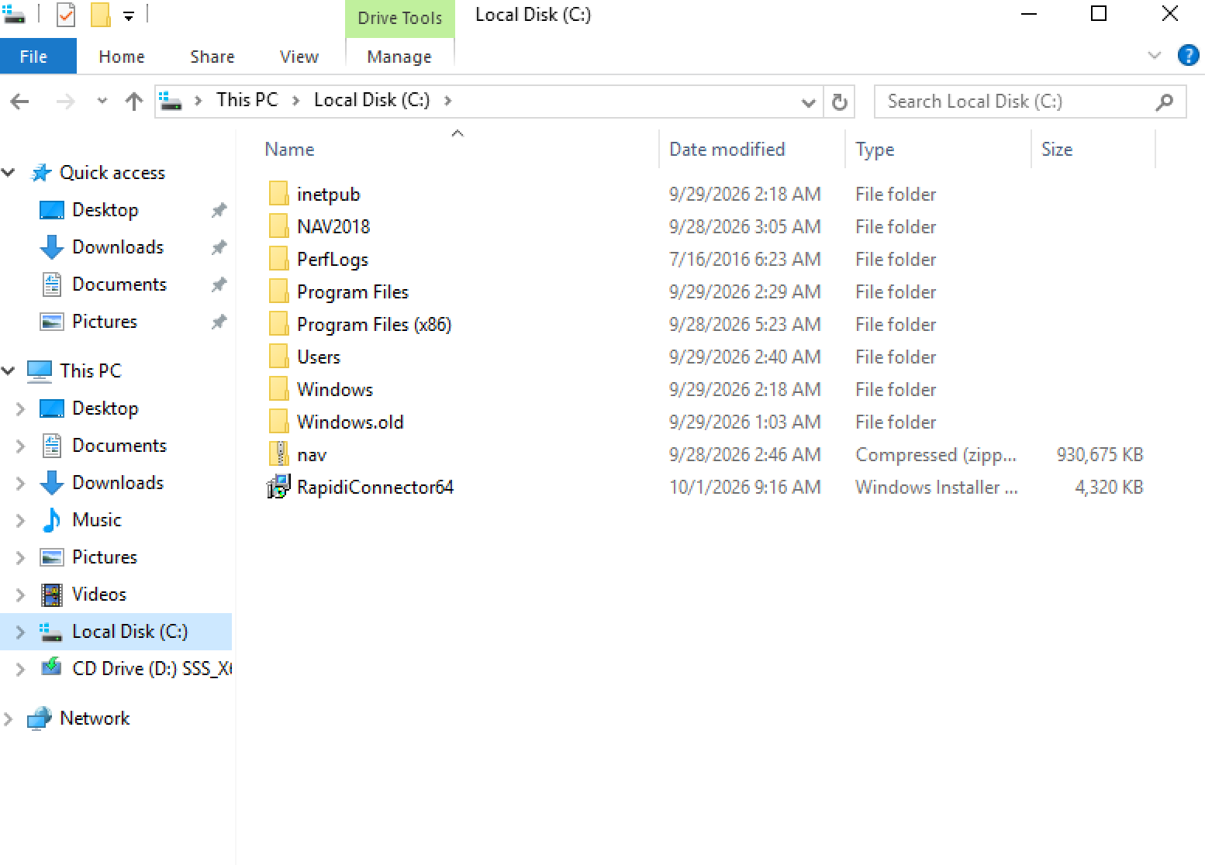The height and width of the screenshot is (865, 1205).
Task: Click the Quick access star icon
Action: click(41, 173)
